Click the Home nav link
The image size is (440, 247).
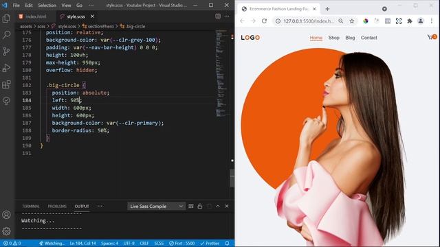coord(316,38)
